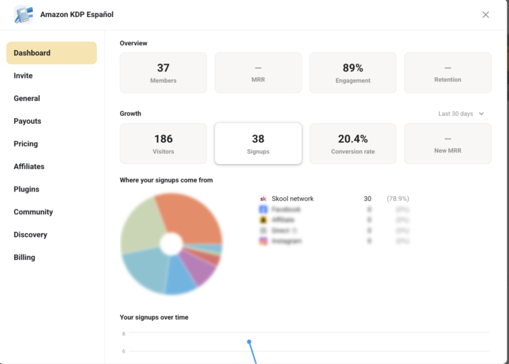
Task: Open the Last 30 days period dropdown
Action: click(x=461, y=114)
